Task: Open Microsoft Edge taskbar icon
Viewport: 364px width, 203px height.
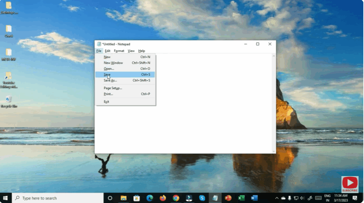Action: tap(150, 198)
